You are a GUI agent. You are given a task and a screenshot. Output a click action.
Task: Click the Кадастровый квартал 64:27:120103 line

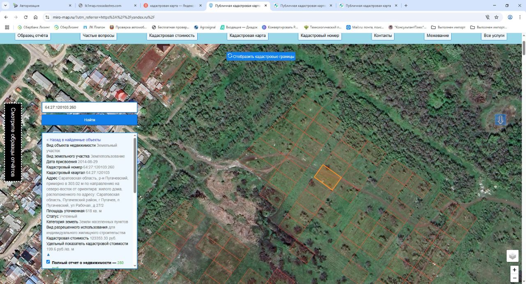tap(78, 173)
